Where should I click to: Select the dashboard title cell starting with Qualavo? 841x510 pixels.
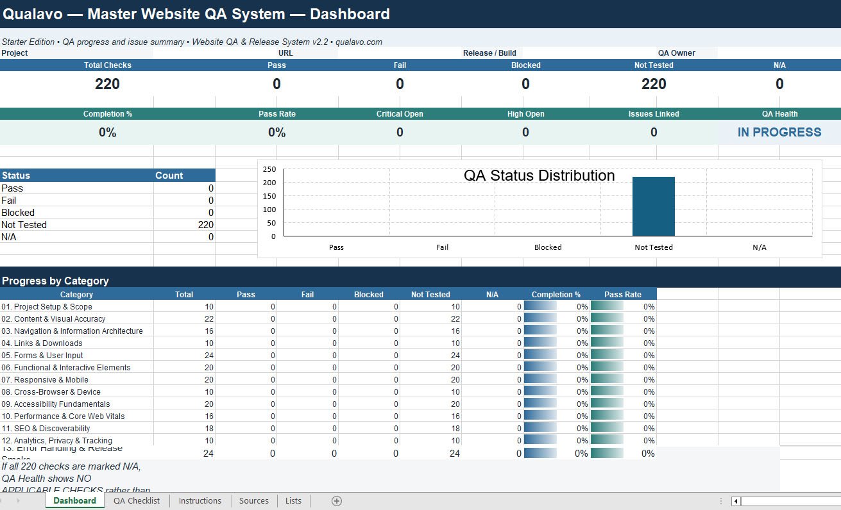click(x=420, y=14)
